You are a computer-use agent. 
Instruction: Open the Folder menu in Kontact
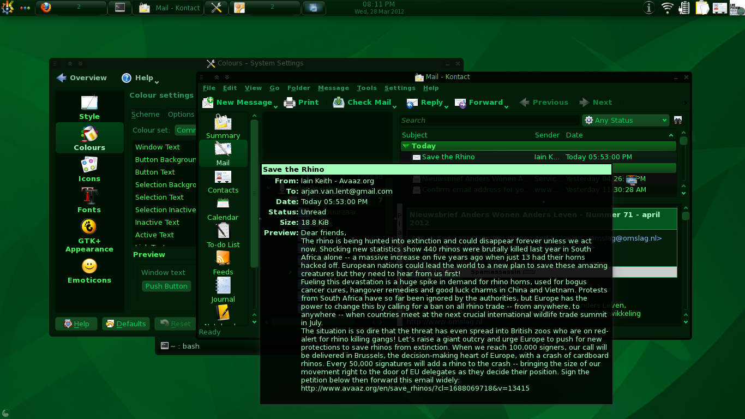pos(298,88)
